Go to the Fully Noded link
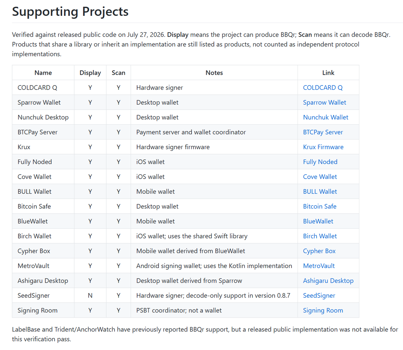The width and height of the screenshot is (403, 350). pos(320,162)
